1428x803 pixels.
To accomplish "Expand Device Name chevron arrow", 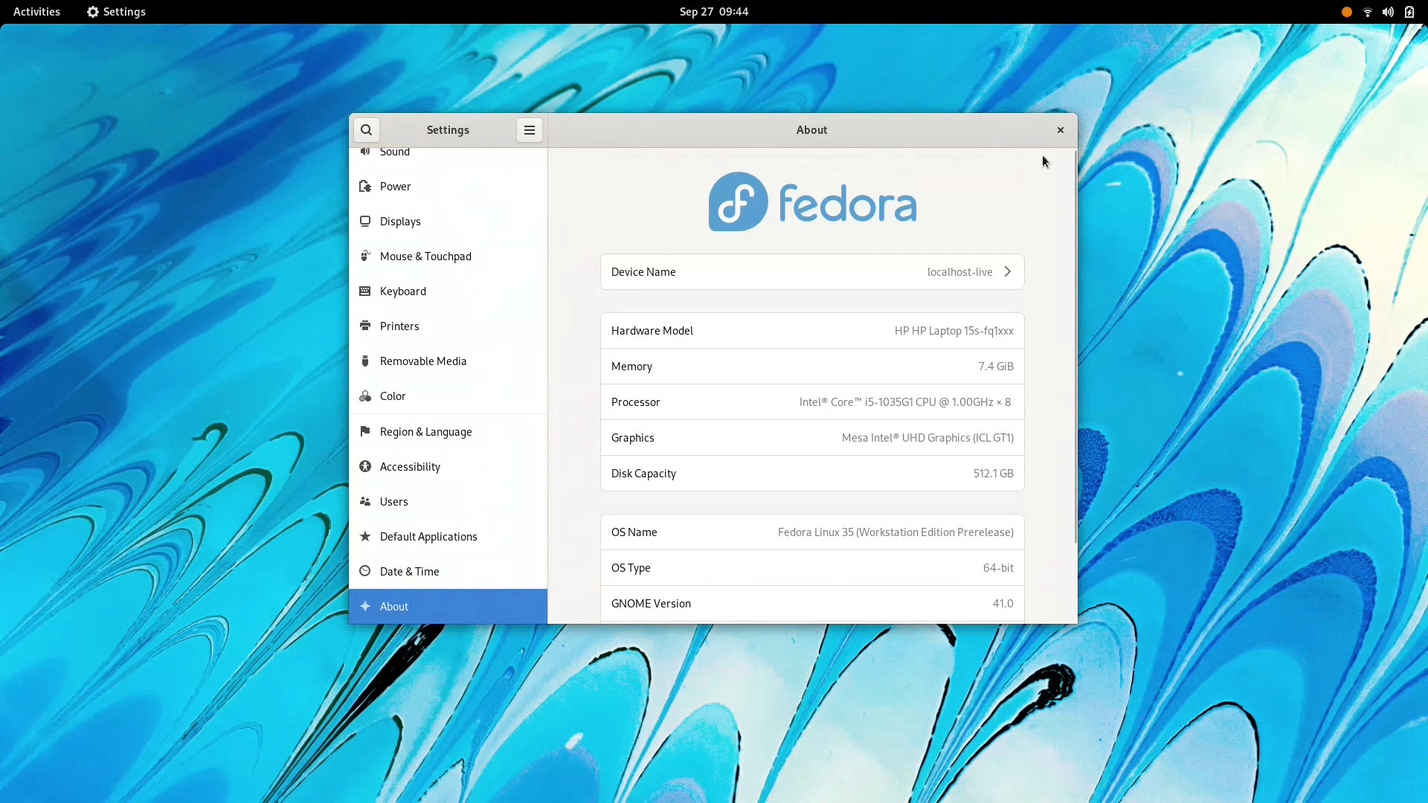I will (1008, 271).
